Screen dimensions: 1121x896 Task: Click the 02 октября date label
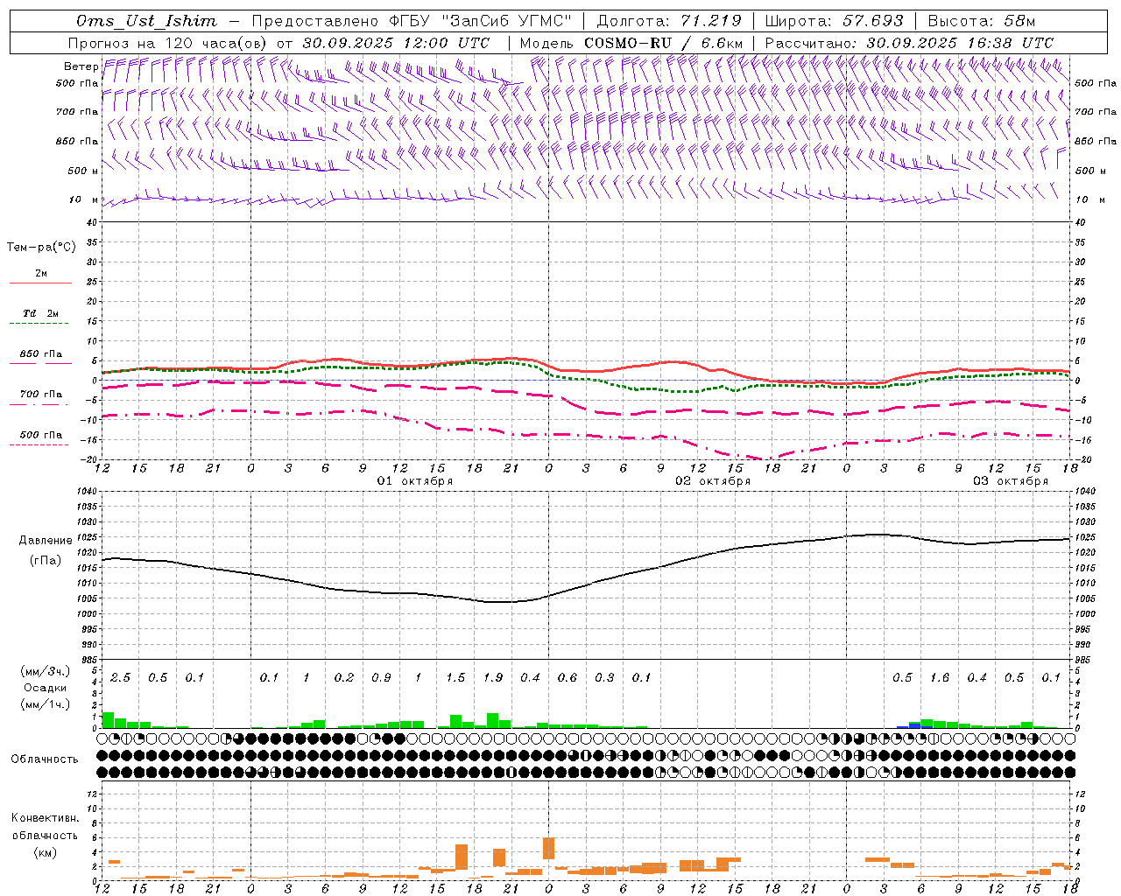coord(713,481)
